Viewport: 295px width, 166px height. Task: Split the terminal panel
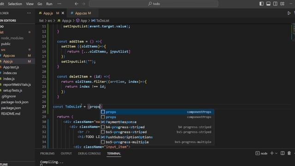tap(283, 153)
